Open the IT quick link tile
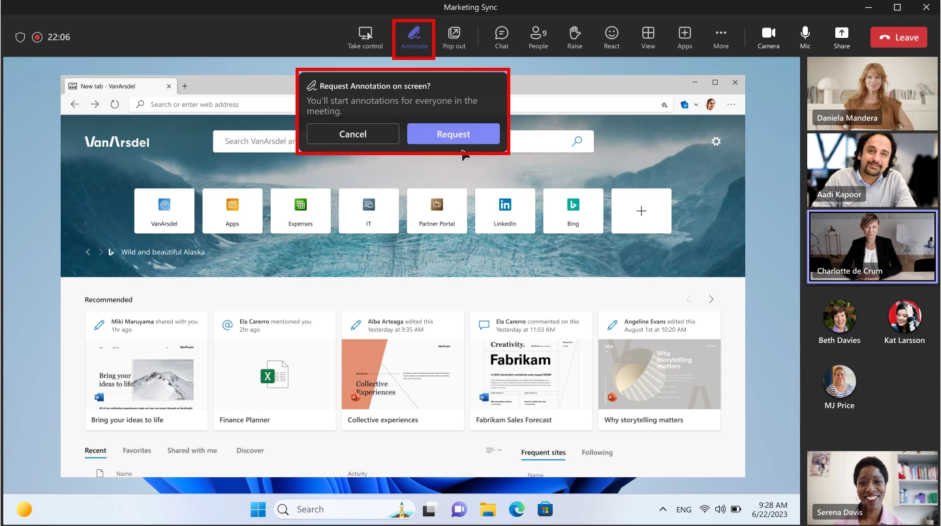The image size is (941, 526). 369,211
